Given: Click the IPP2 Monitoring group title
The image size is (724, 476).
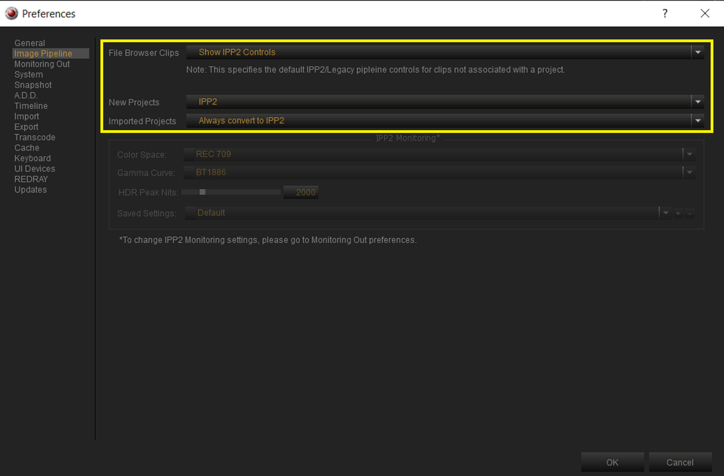Looking at the screenshot, I should tap(408, 138).
